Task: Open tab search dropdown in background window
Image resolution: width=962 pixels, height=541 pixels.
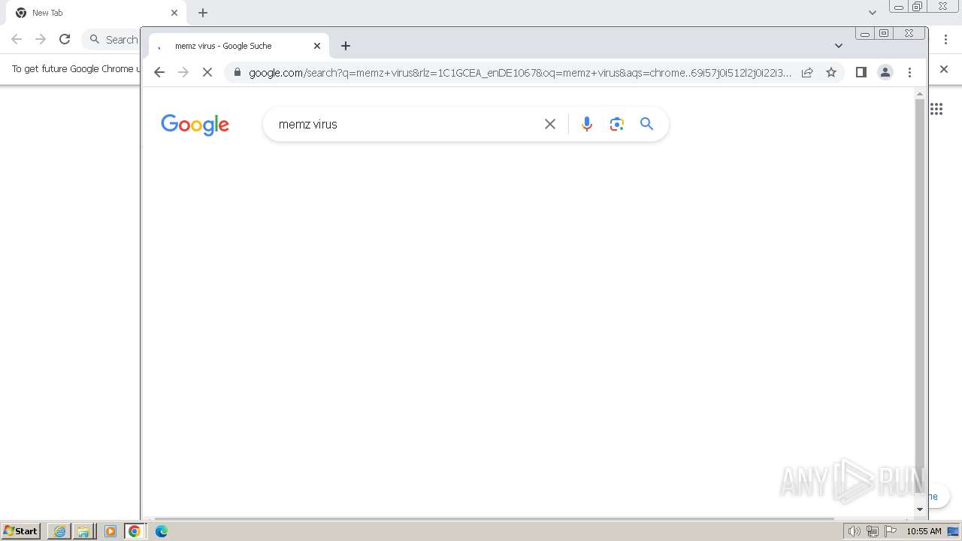Action: click(x=873, y=13)
